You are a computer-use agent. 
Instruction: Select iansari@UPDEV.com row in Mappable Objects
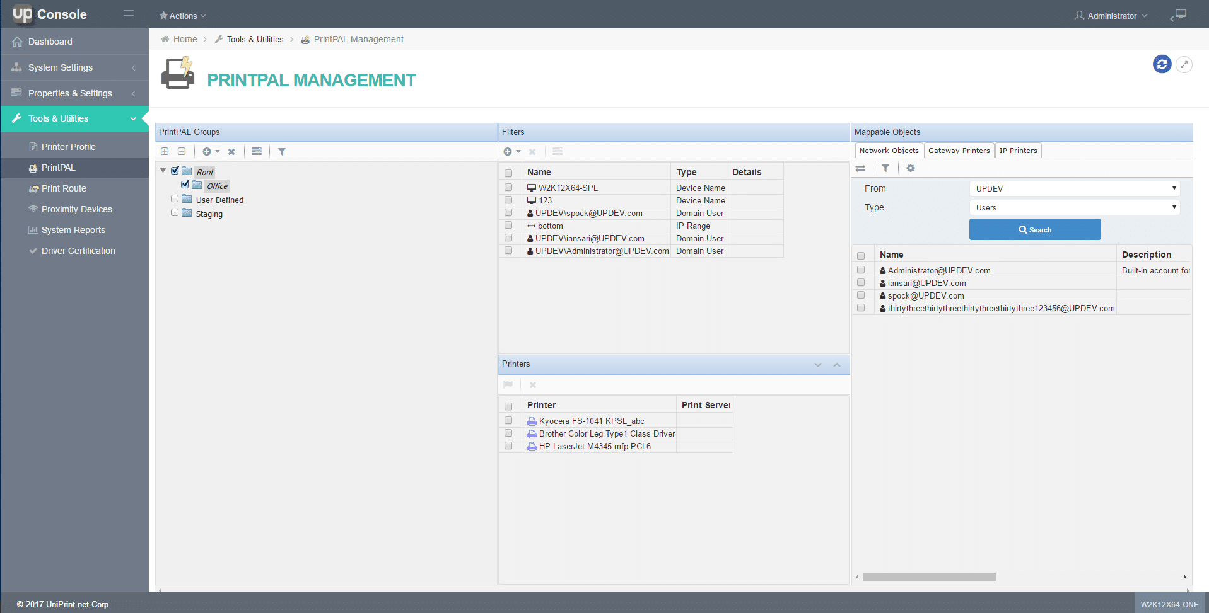(x=1022, y=283)
